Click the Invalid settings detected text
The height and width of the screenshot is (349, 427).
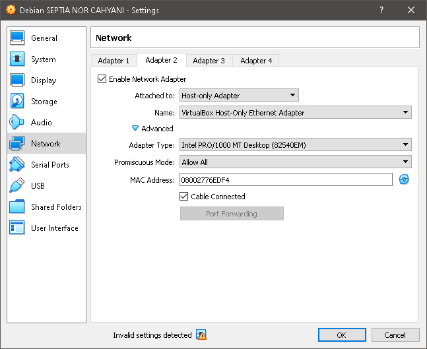pos(152,335)
